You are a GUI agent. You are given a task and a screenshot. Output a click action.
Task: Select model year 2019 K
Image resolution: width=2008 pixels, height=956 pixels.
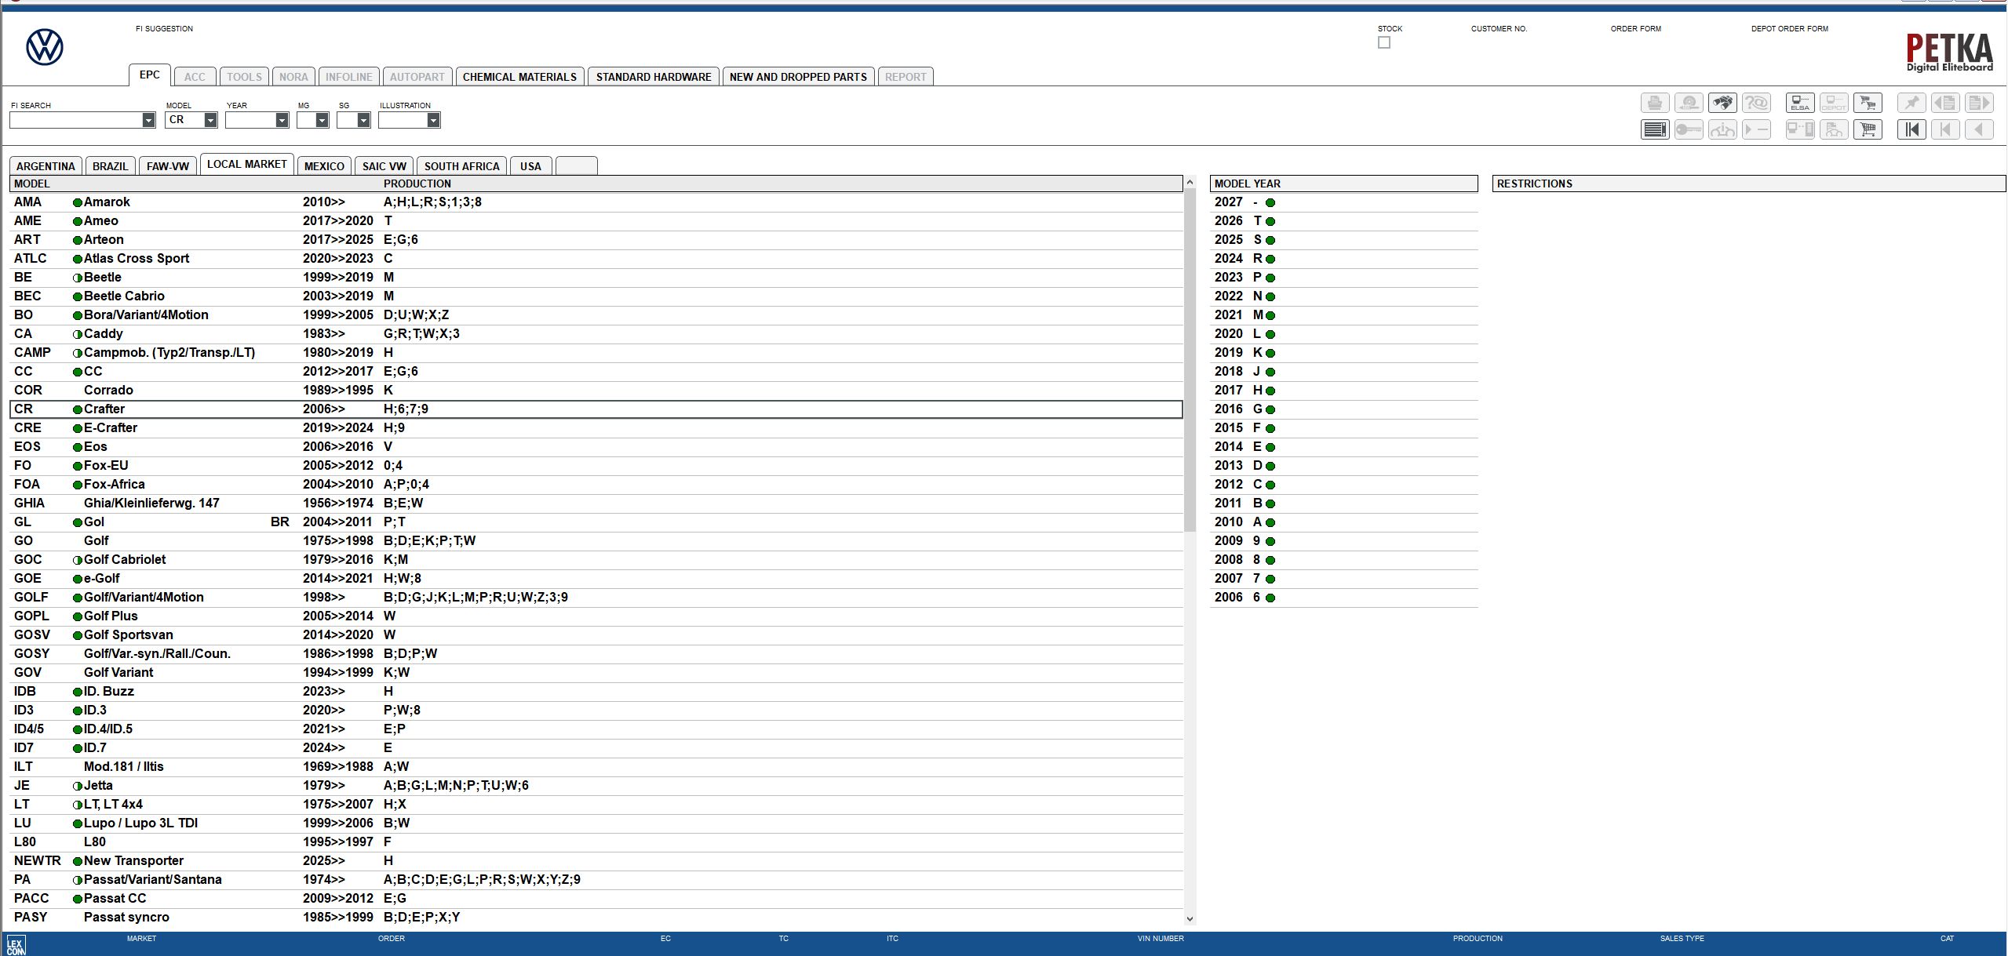point(1244,352)
